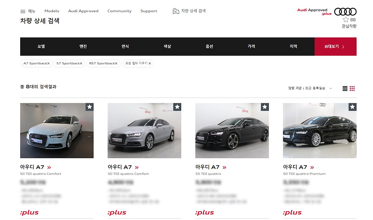Remove the A7 Sportback filter chip
Image resolution: width=373 pixels, height=220 pixels.
tap(48, 63)
